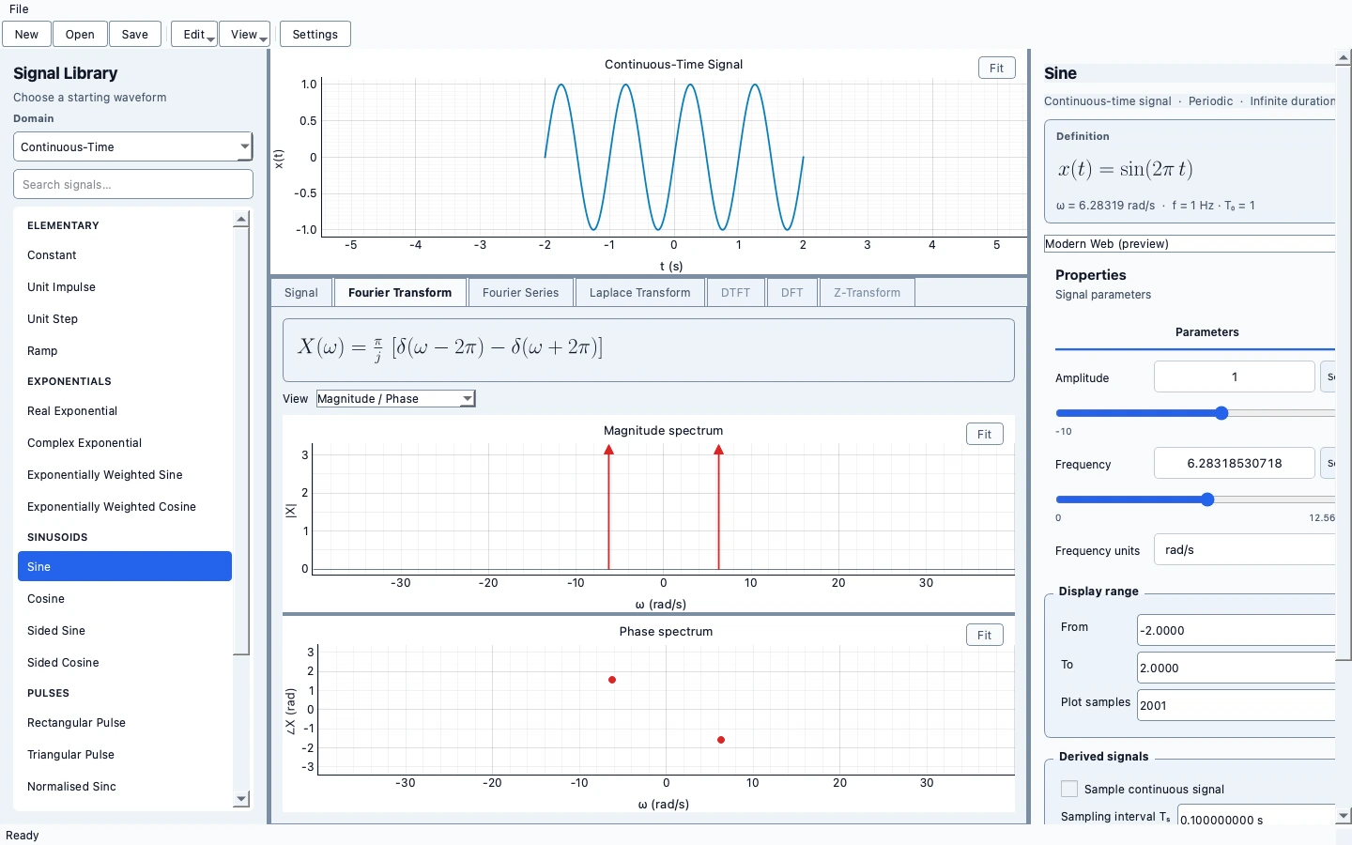Click the display range From field
Screen dimensions: 1352x845
(1236, 630)
